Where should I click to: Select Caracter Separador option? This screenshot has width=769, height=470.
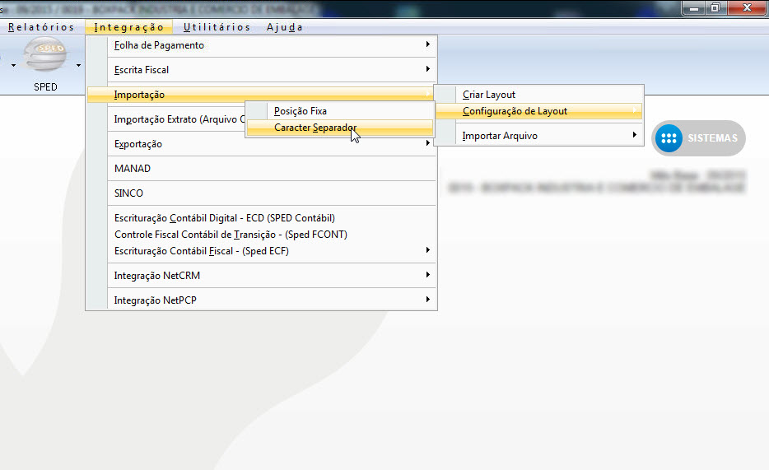(315, 128)
